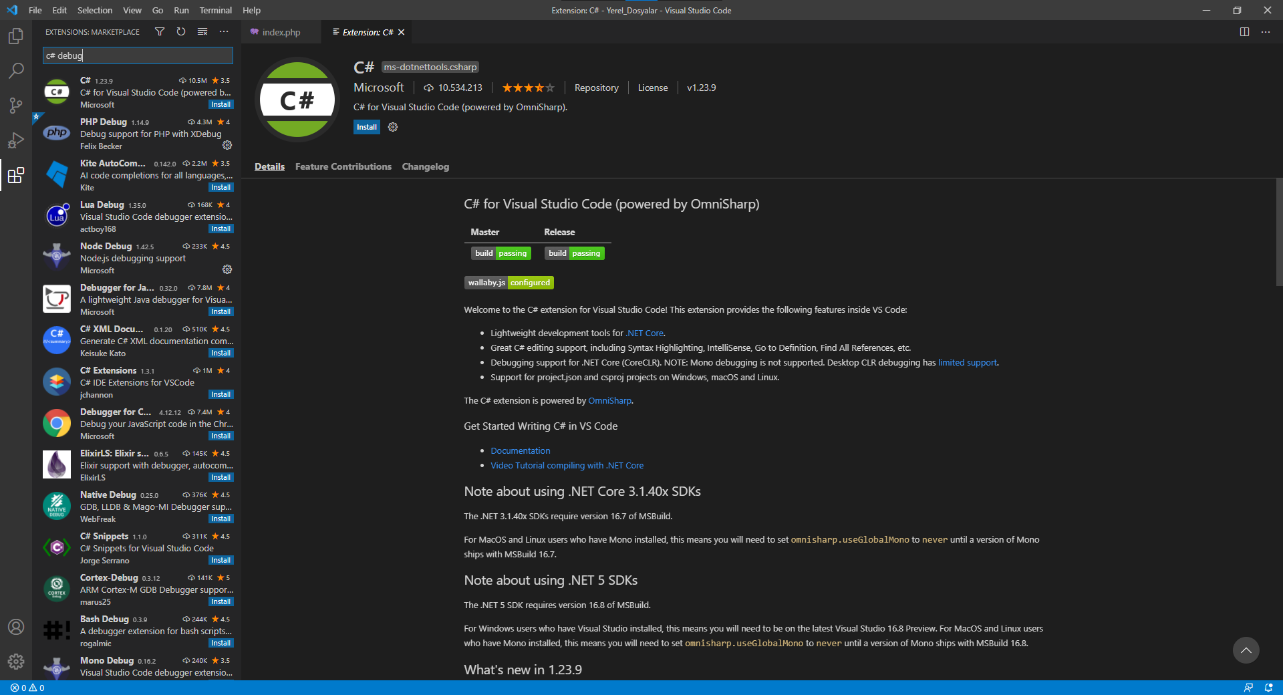Close the Extension: C# tab
The height and width of the screenshot is (695, 1283).
(x=402, y=32)
